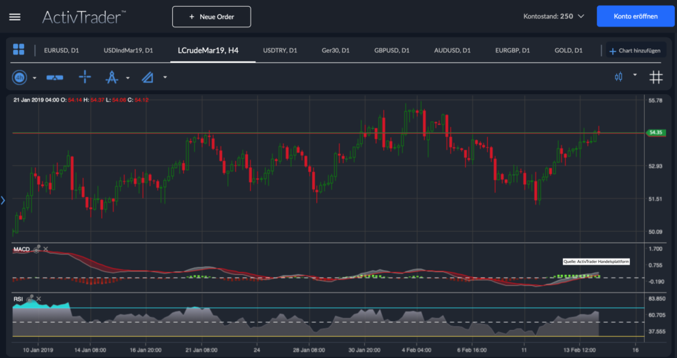Expand the indicators dropdown arrow
677x358 pixels.
(165, 78)
